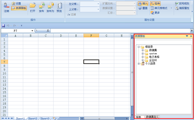Viewport: 195px width, 120px height.
Task: Click the 注销 logout icon
Action: pyautogui.click(x=6, y=7)
